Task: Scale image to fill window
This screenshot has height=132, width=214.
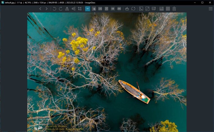Action: (119, 9)
